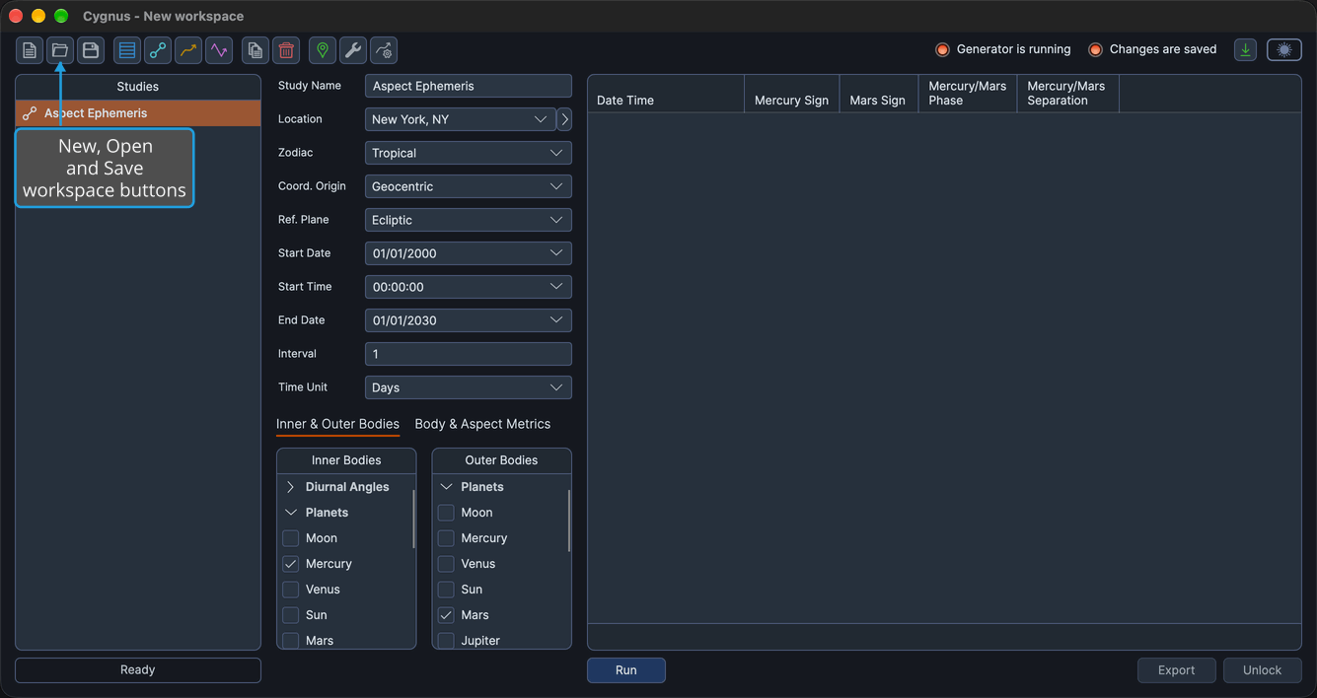The height and width of the screenshot is (698, 1317).
Task: Click the Generator is running indicator light
Action: coord(942,49)
